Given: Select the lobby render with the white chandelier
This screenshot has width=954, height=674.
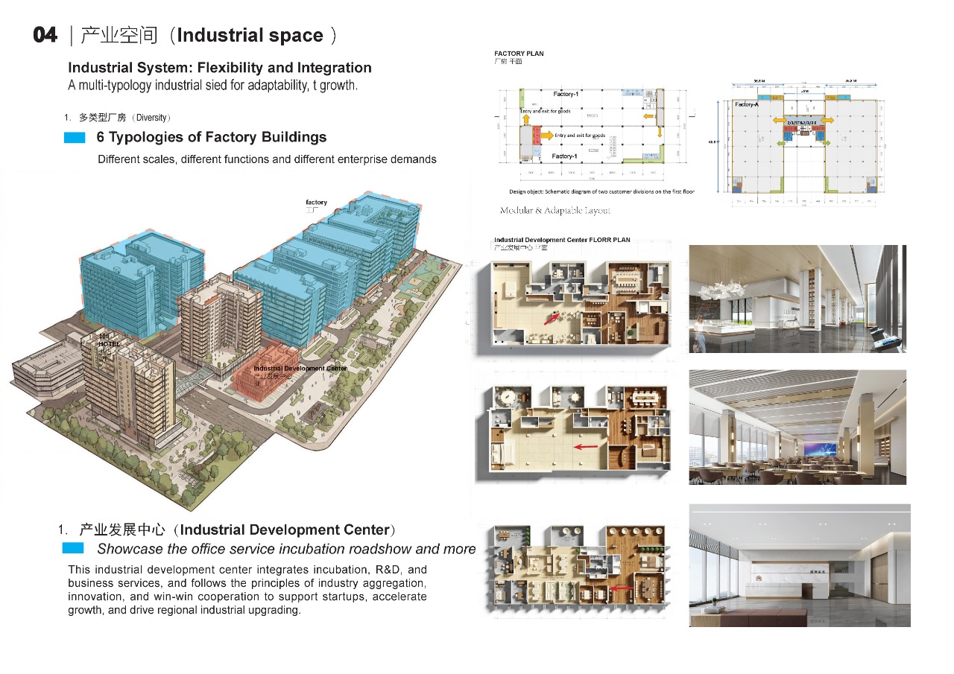Looking at the screenshot, I should pos(797,298).
